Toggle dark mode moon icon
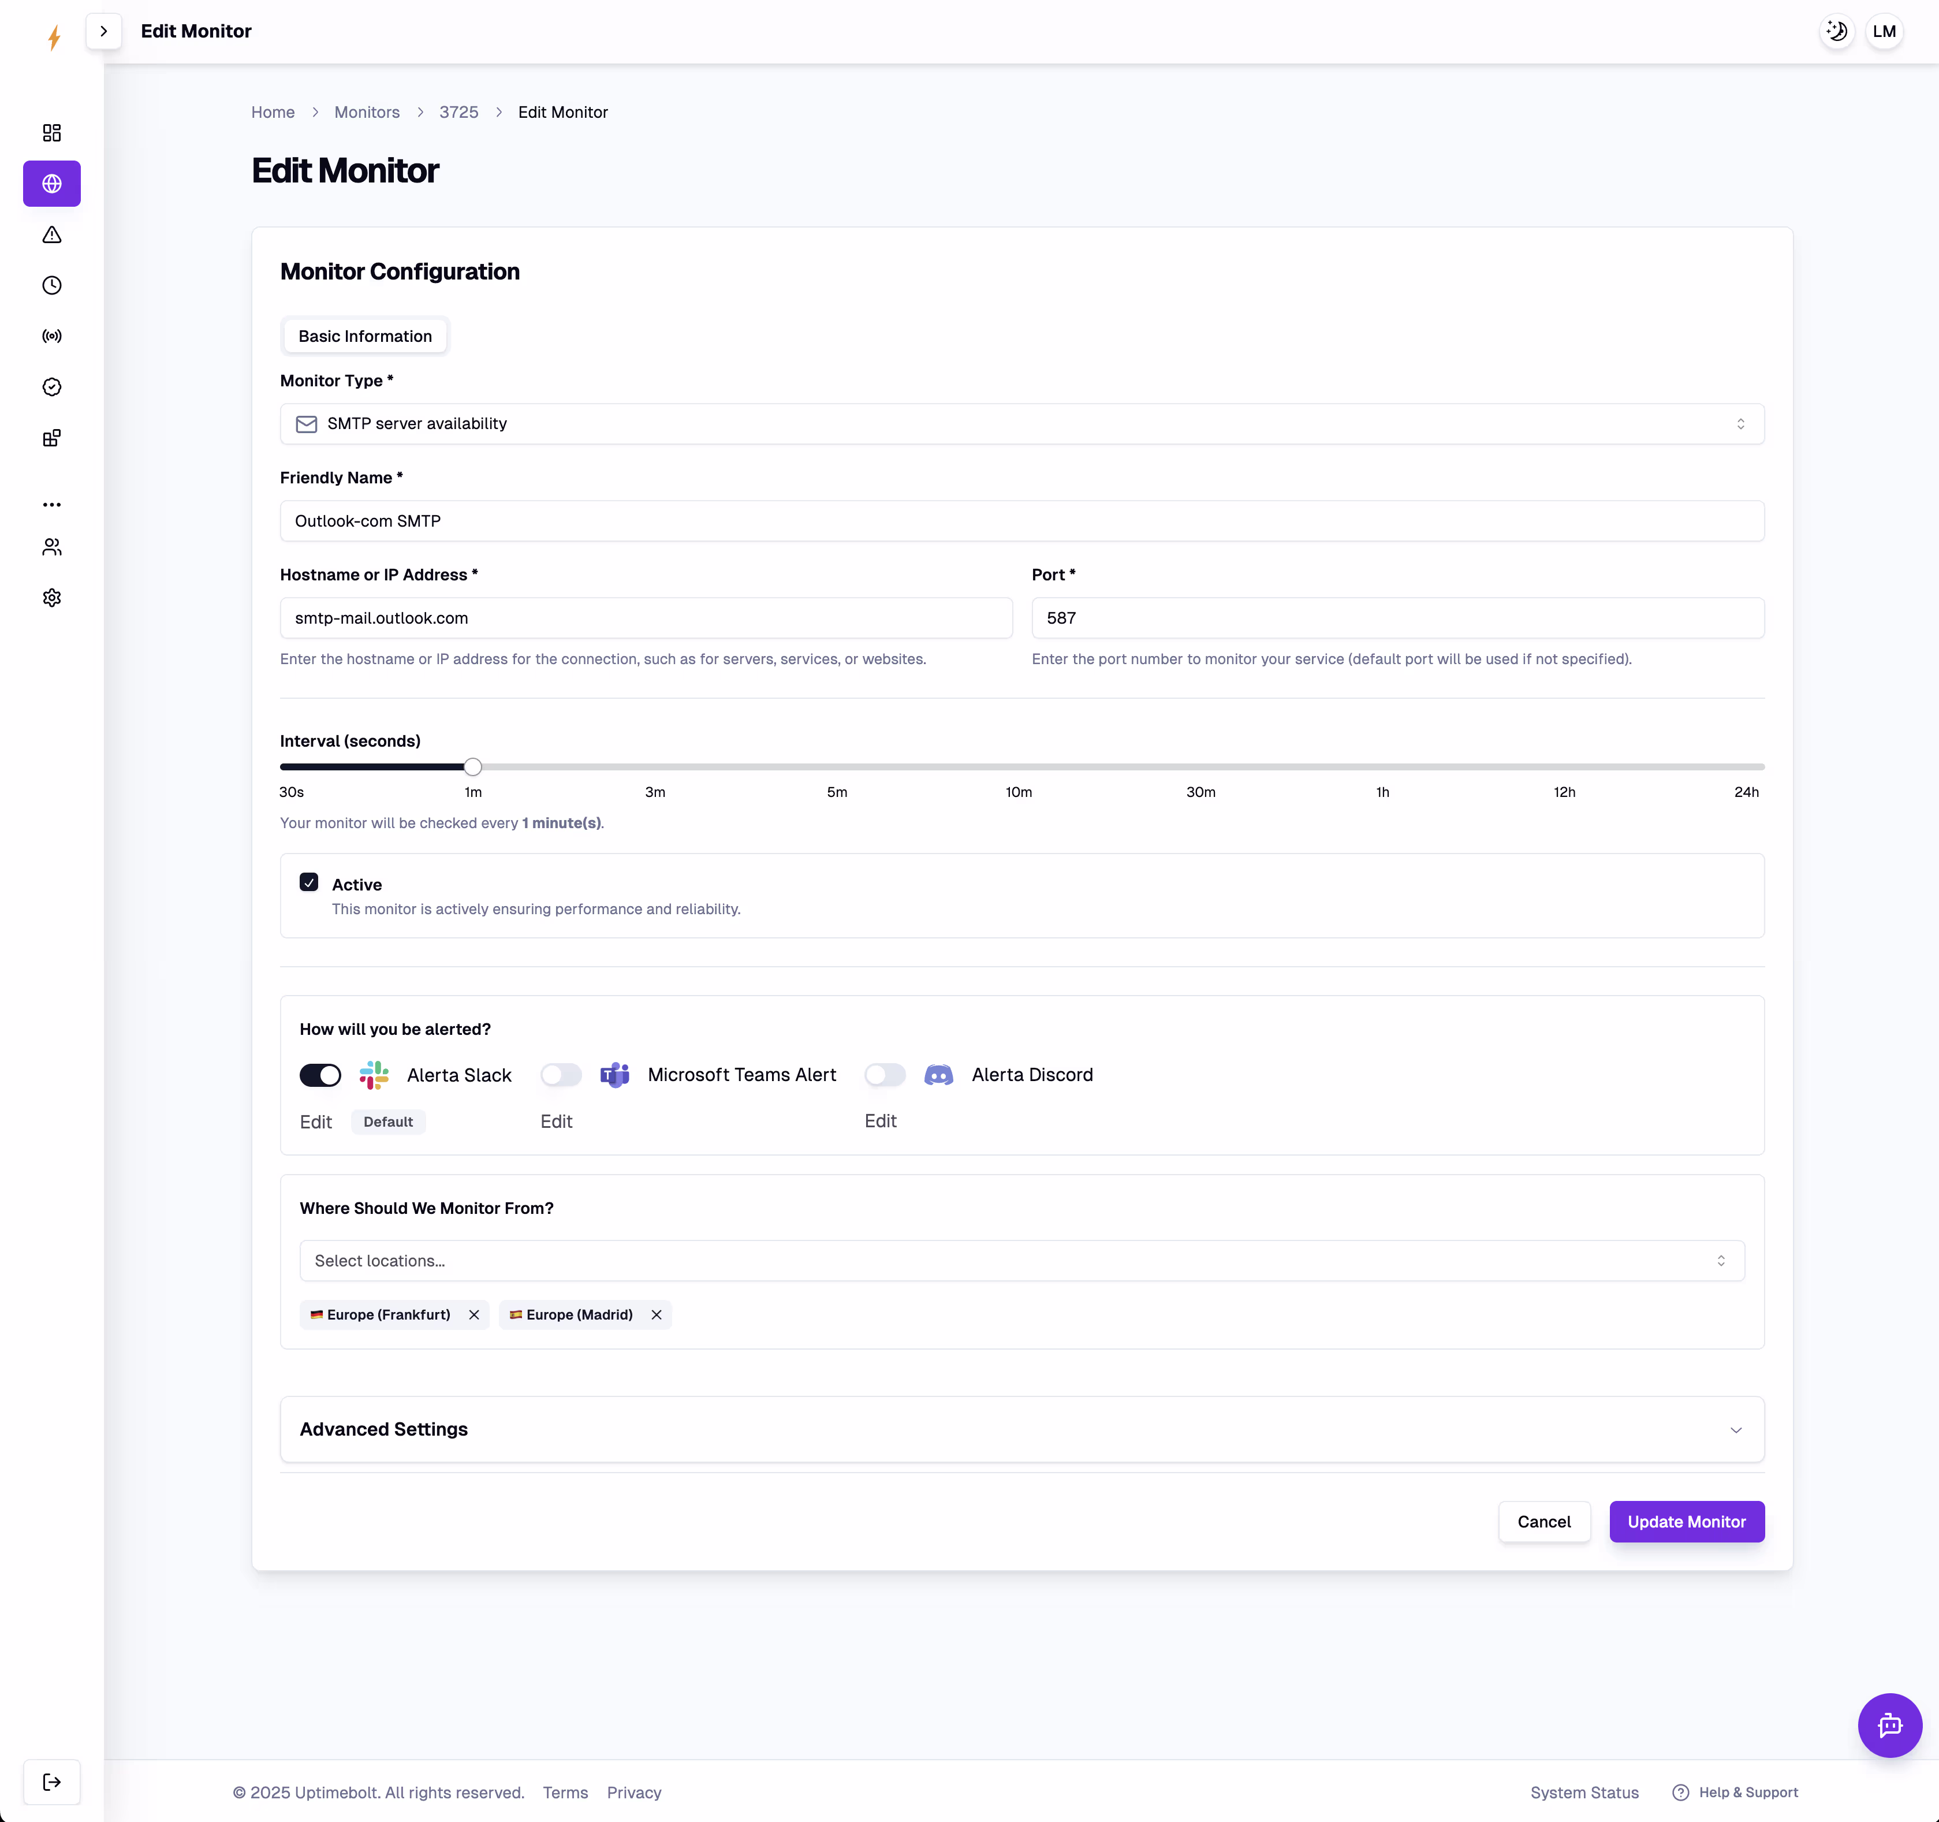This screenshot has height=1822, width=1939. tap(1836, 31)
